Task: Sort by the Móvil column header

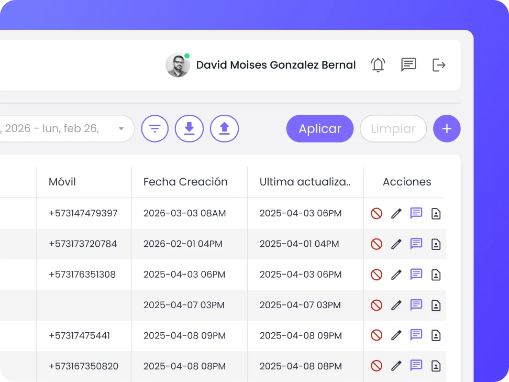Action: pos(62,182)
